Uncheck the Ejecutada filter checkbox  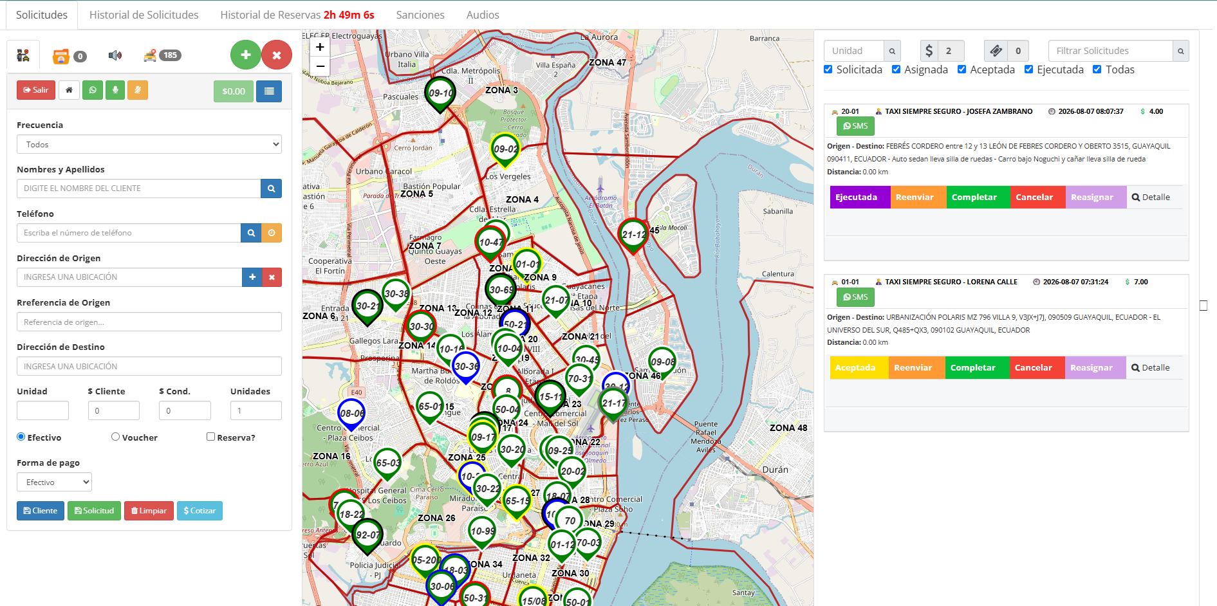(1028, 69)
